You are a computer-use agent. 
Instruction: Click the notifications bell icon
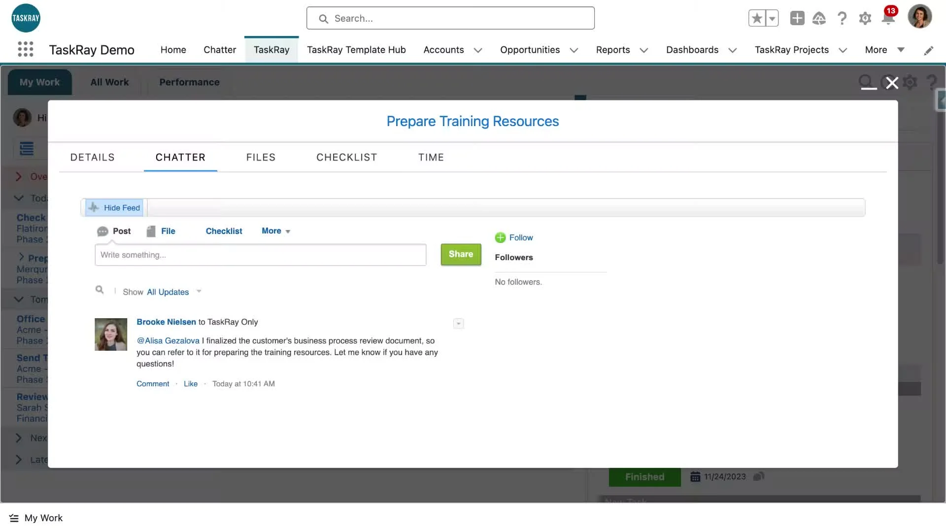point(888,19)
